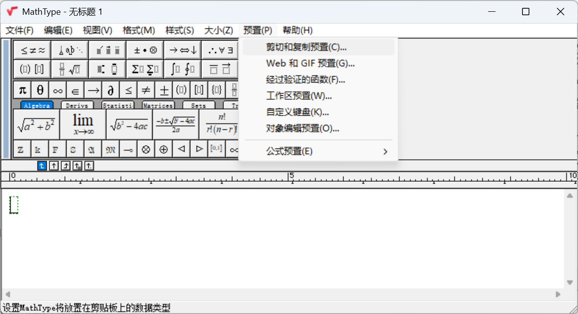The width and height of the screenshot is (578, 314).
Task: Switch to the Matrices tab
Action: tap(158, 106)
